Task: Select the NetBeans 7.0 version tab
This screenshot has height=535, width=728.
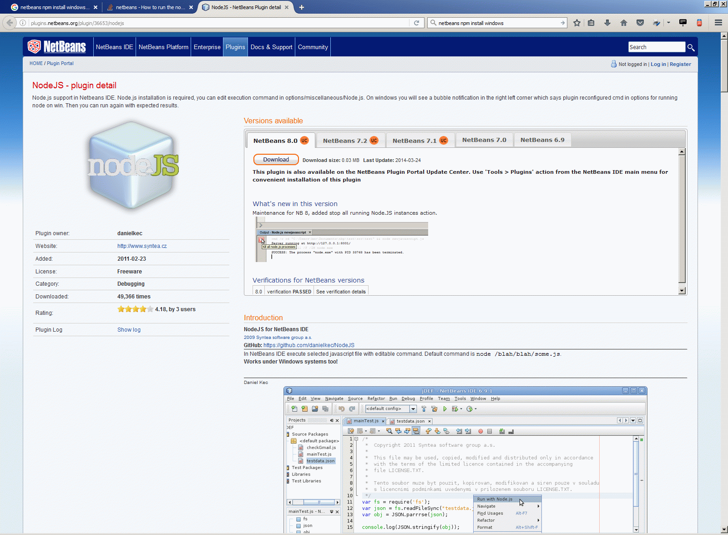Action: click(x=484, y=140)
